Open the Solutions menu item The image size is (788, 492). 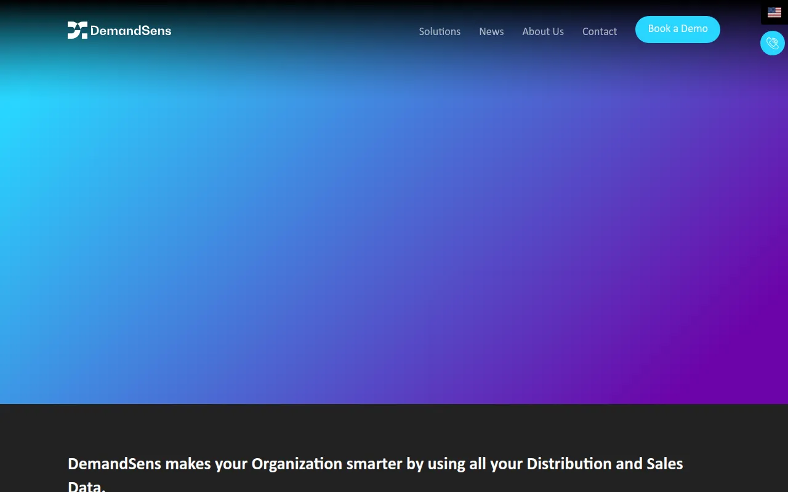(440, 31)
